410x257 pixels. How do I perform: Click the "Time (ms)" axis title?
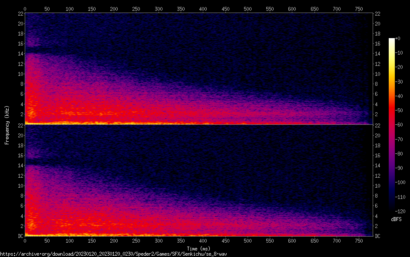click(x=200, y=248)
